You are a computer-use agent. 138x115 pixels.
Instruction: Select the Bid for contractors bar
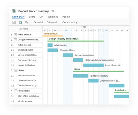[81, 76]
